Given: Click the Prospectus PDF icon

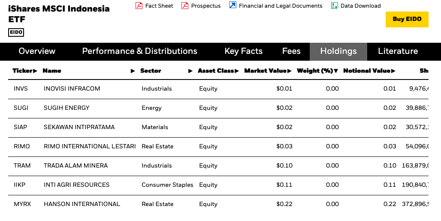Looking at the screenshot, I should coord(185,6).
